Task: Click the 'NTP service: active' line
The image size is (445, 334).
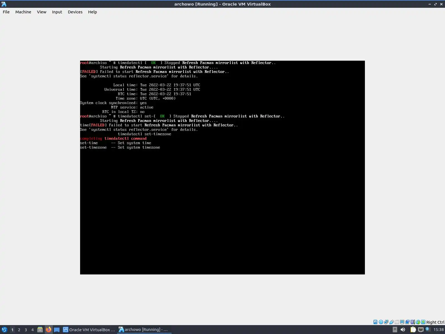Action: [132, 107]
